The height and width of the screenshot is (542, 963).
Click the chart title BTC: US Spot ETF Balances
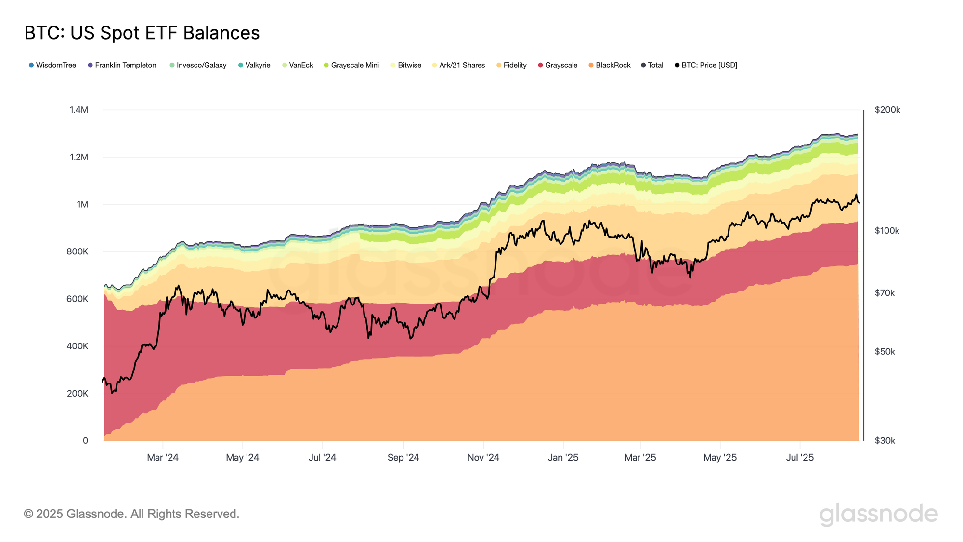coord(142,33)
